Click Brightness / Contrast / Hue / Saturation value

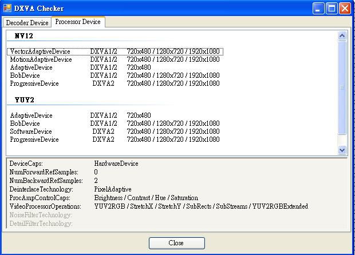coord(146,198)
